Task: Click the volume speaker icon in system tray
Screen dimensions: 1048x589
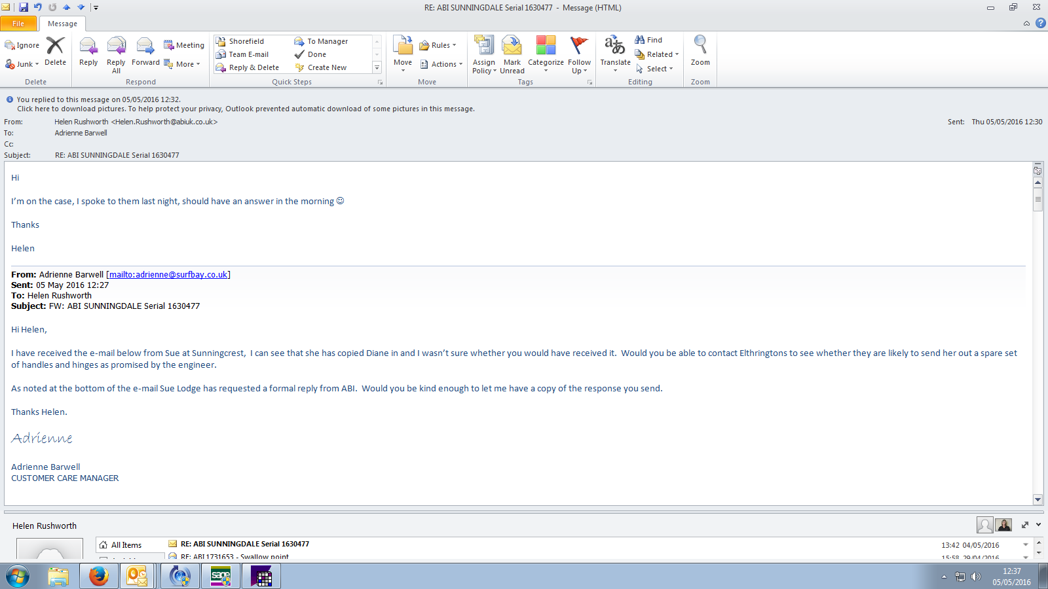Action: pyautogui.click(x=976, y=577)
